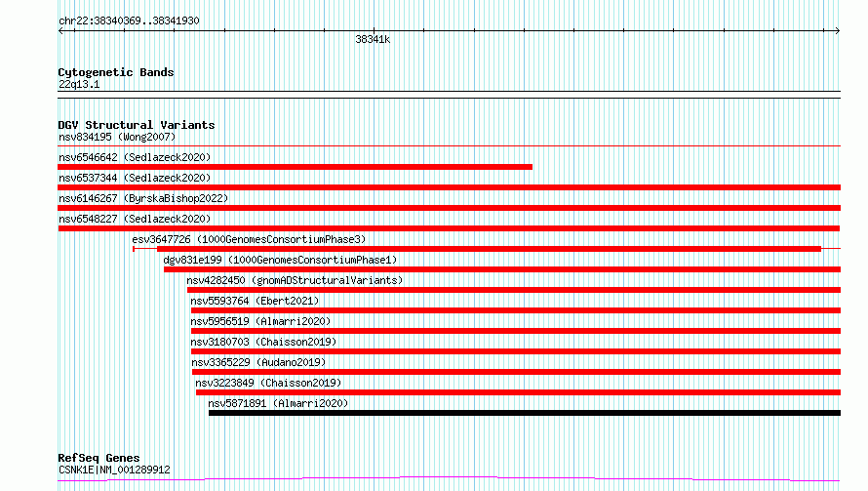Select nsv3223849 (Chaisson2019) label
Viewport: 868px width, 491px height.
268,383
